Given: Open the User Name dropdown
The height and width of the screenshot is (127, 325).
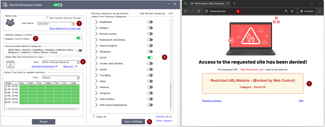Looking at the screenshot, I should click(x=73, y=24).
